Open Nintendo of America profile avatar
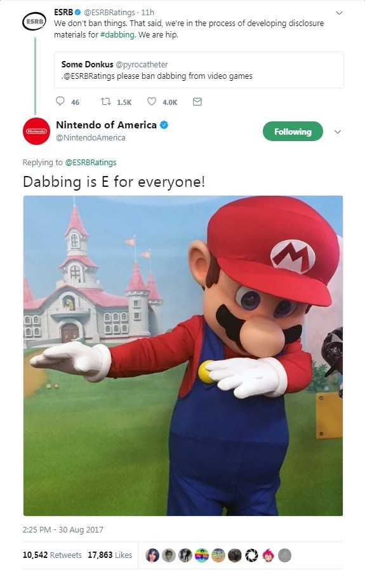 point(36,132)
